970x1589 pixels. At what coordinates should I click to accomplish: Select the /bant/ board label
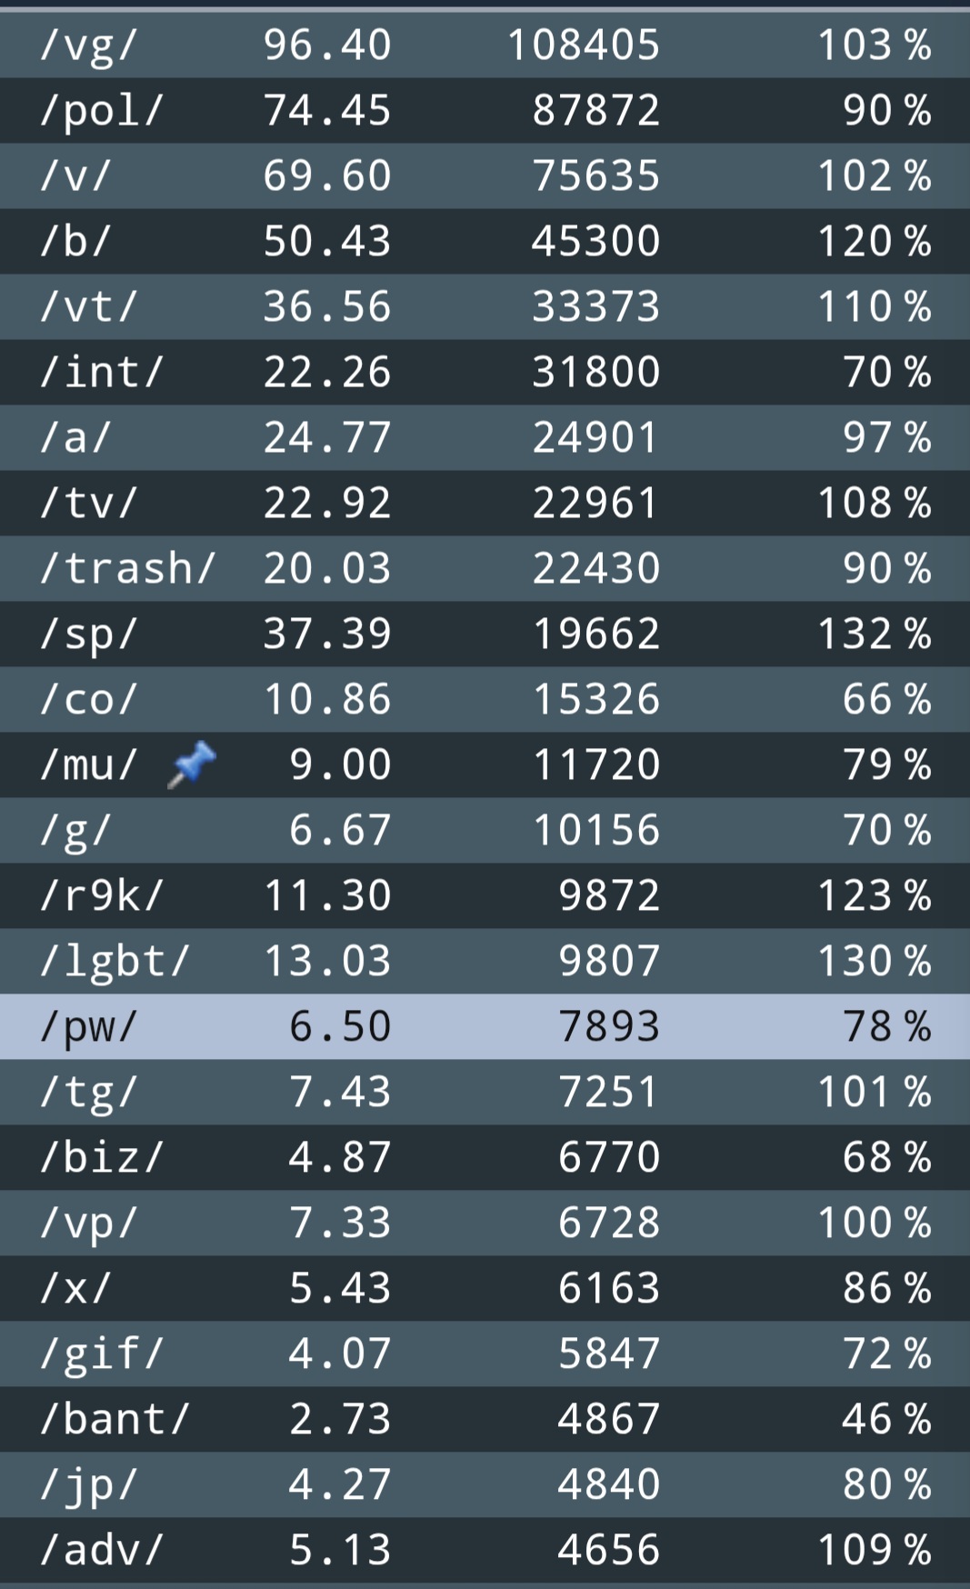pos(115,1420)
